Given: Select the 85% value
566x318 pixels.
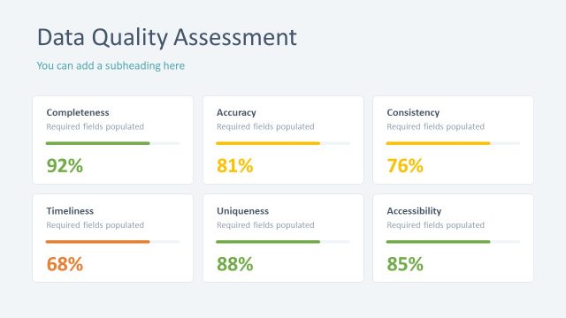Looking at the screenshot, I should coord(405,264).
